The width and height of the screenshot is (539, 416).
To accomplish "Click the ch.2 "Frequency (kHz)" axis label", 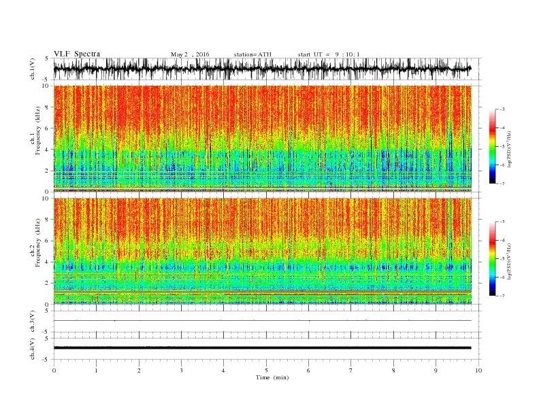I will pos(38,243).
